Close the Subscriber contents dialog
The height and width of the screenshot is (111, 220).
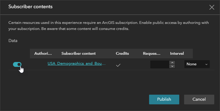point(212,7)
